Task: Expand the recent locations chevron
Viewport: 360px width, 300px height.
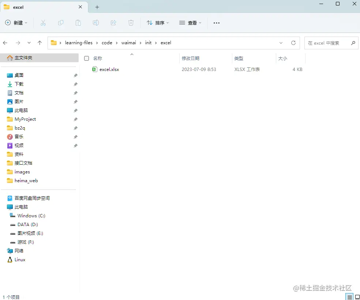Action: point(29,43)
